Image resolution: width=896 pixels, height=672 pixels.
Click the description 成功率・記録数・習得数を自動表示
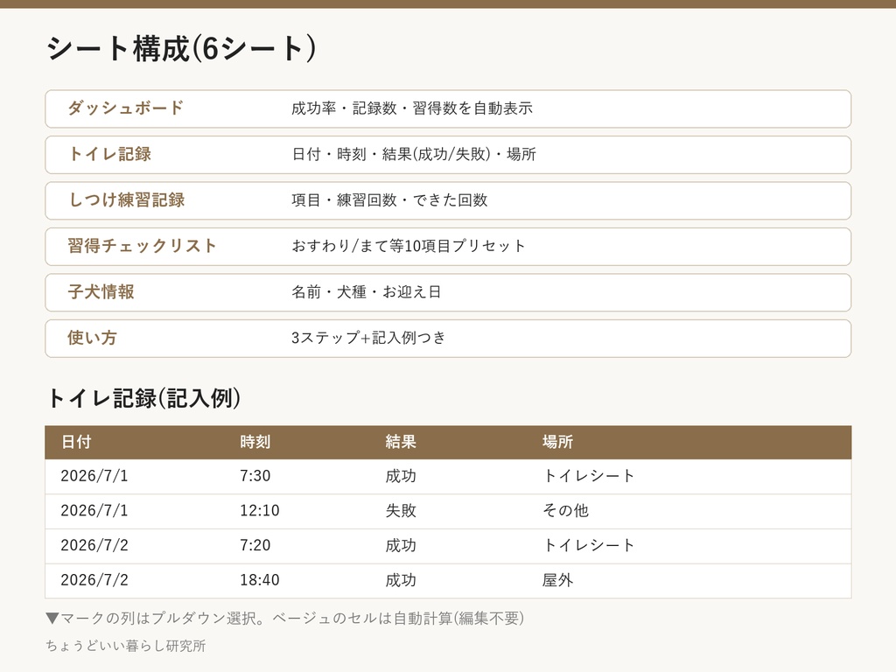(x=412, y=108)
